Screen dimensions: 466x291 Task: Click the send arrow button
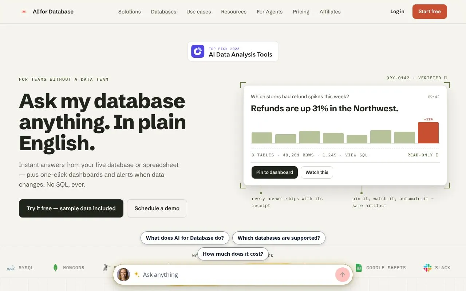point(342,275)
